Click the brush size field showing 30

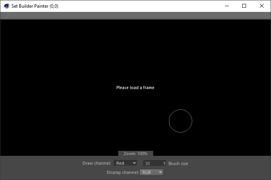(x=153, y=163)
